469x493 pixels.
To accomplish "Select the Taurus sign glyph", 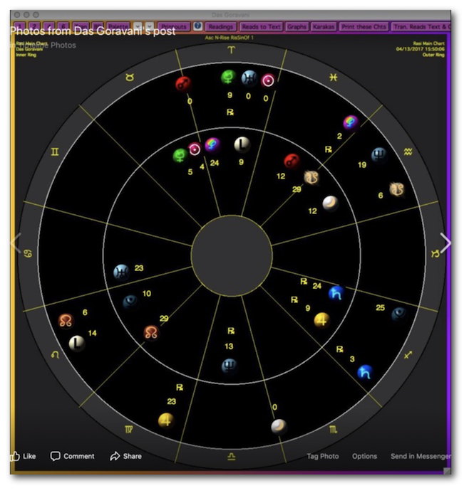I will pyautogui.click(x=130, y=77).
